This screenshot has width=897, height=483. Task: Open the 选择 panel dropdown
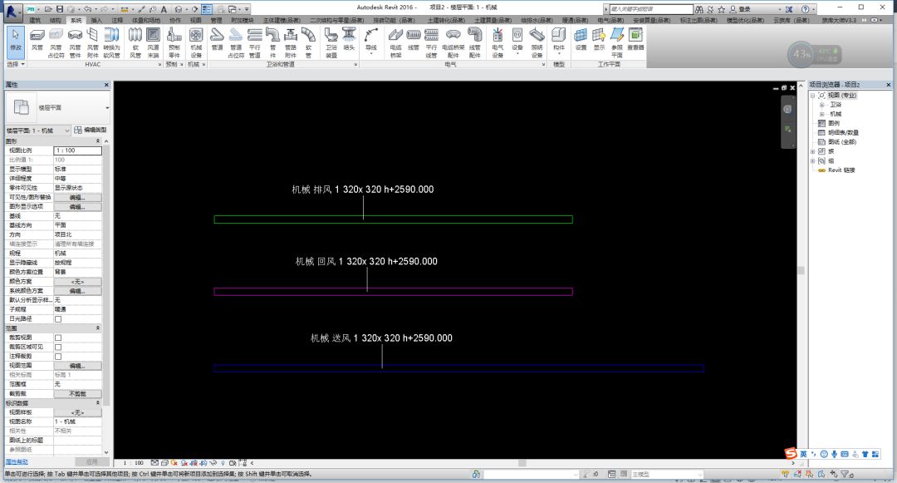coord(16,64)
